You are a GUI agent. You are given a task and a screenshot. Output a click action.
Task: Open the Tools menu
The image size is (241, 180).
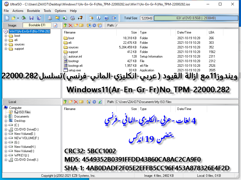(x=47, y=11)
